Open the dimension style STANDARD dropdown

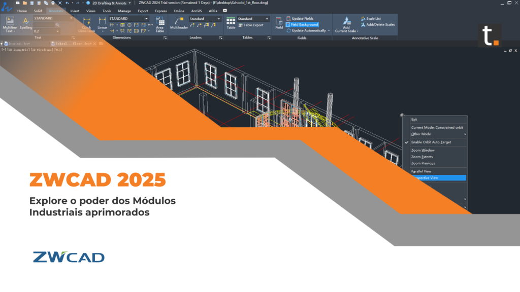128,19
